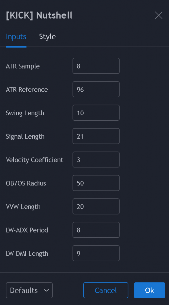Click the LW-DMI Length input field
The image size is (169, 305).
tap(96, 253)
